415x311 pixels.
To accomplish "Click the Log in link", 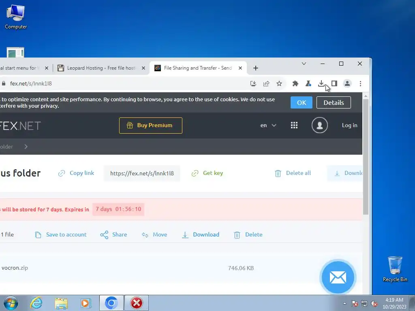I will click(349, 126).
